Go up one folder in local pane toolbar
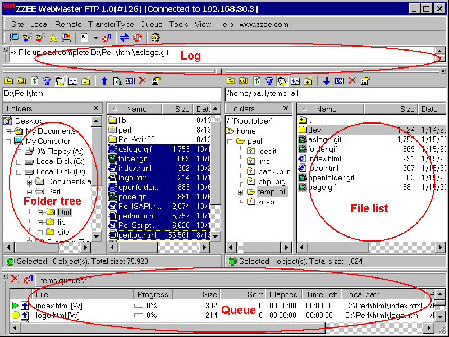Viewport: 449px width, 337px height. point(8,81)
